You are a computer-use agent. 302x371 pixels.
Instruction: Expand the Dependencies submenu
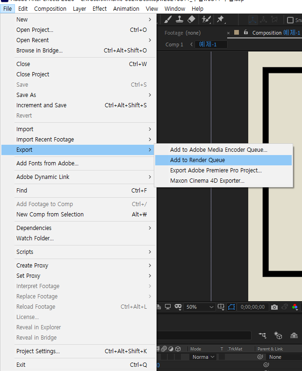[79, 228]
